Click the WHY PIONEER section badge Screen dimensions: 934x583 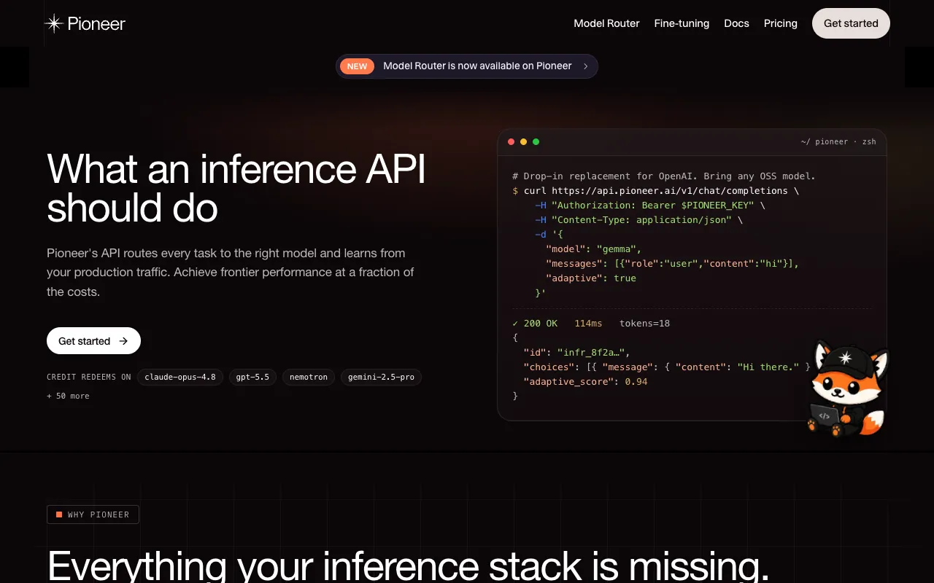93,514
